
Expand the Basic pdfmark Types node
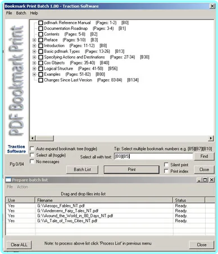(x=34, y=51)
